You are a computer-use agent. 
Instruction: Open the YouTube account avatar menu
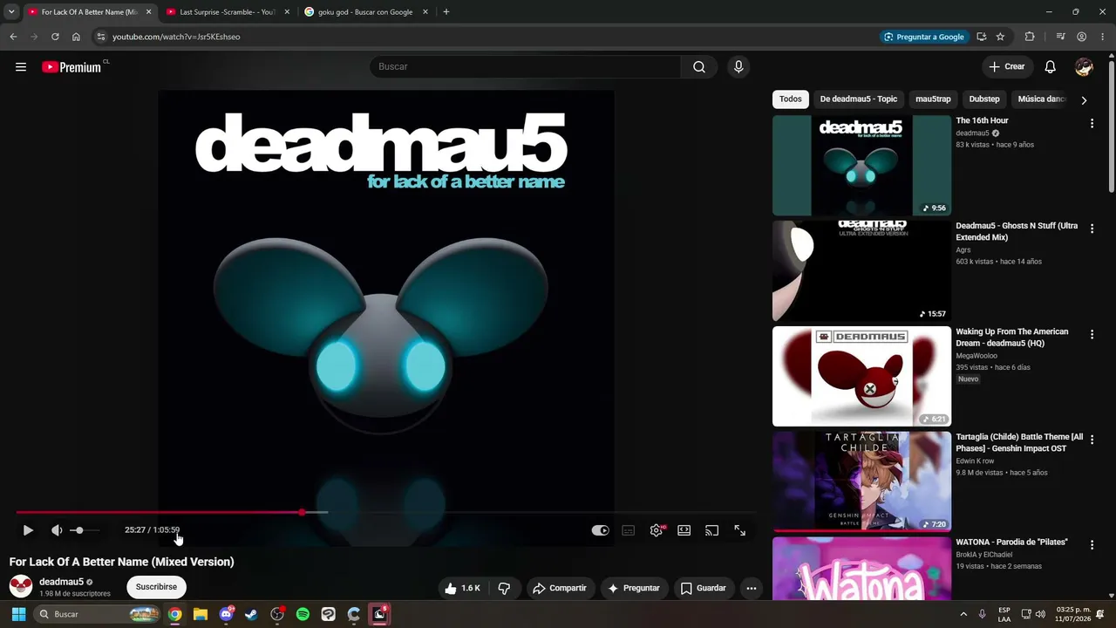coord(1084,67)
